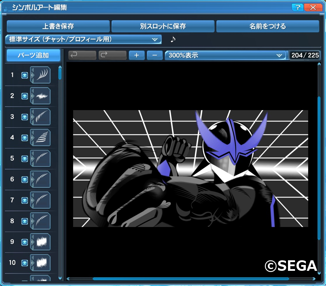
Task: Expand the layer 6 group arrow
Action: [x=32, y=179]
